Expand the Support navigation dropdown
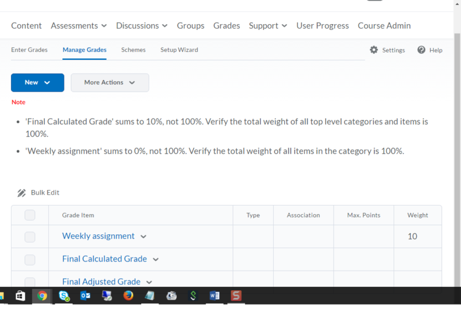 [x=284, y=26]
